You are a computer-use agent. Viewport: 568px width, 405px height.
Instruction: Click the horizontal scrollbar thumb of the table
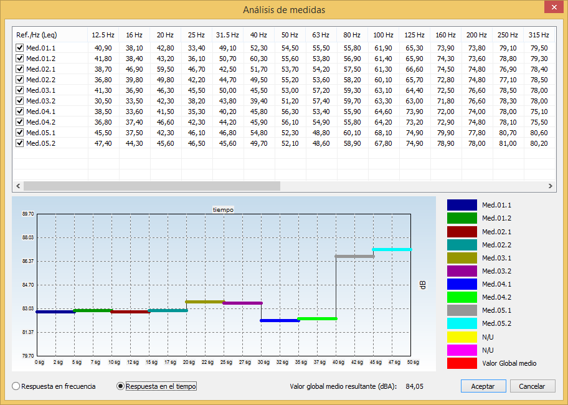(152, 186)
